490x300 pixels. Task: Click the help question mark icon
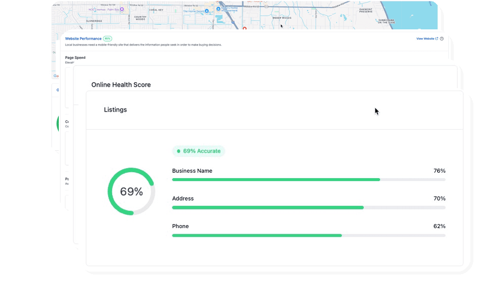click(x=441, y=39)
